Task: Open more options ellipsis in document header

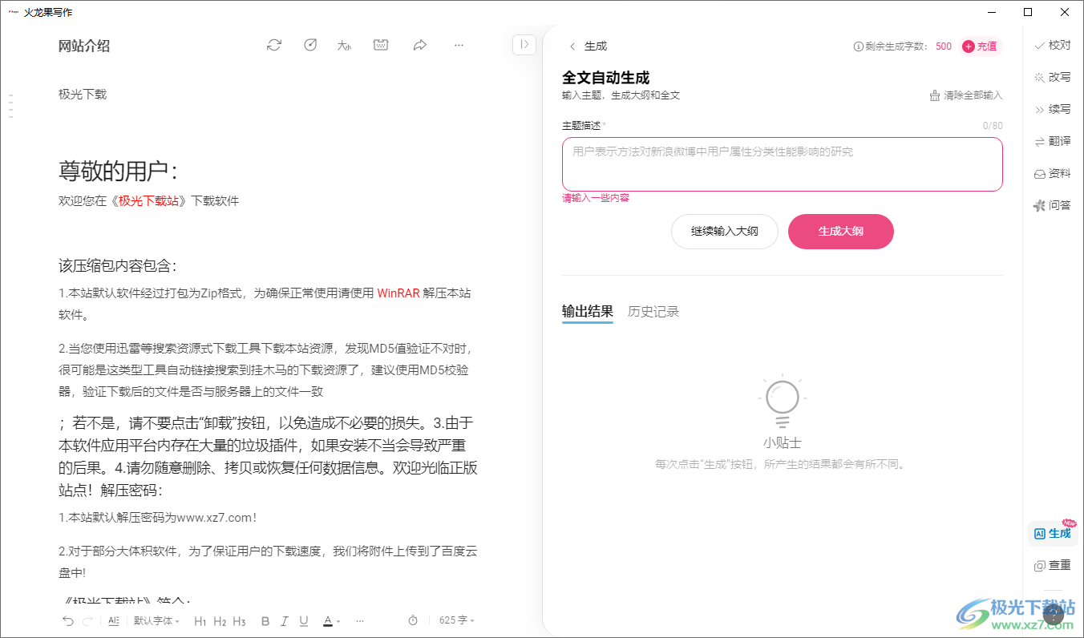Action: click(x=459, y=46)
